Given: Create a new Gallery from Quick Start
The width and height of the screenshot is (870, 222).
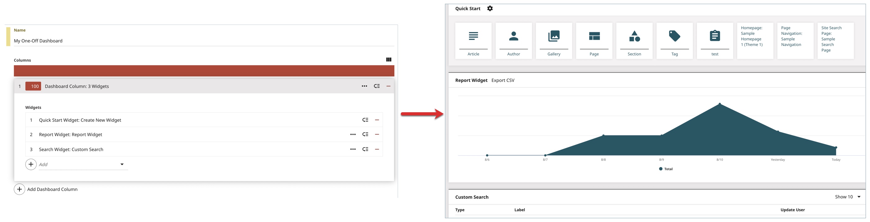Looking at the screenshot, I should pyautogui.click(x=554, y=41).
